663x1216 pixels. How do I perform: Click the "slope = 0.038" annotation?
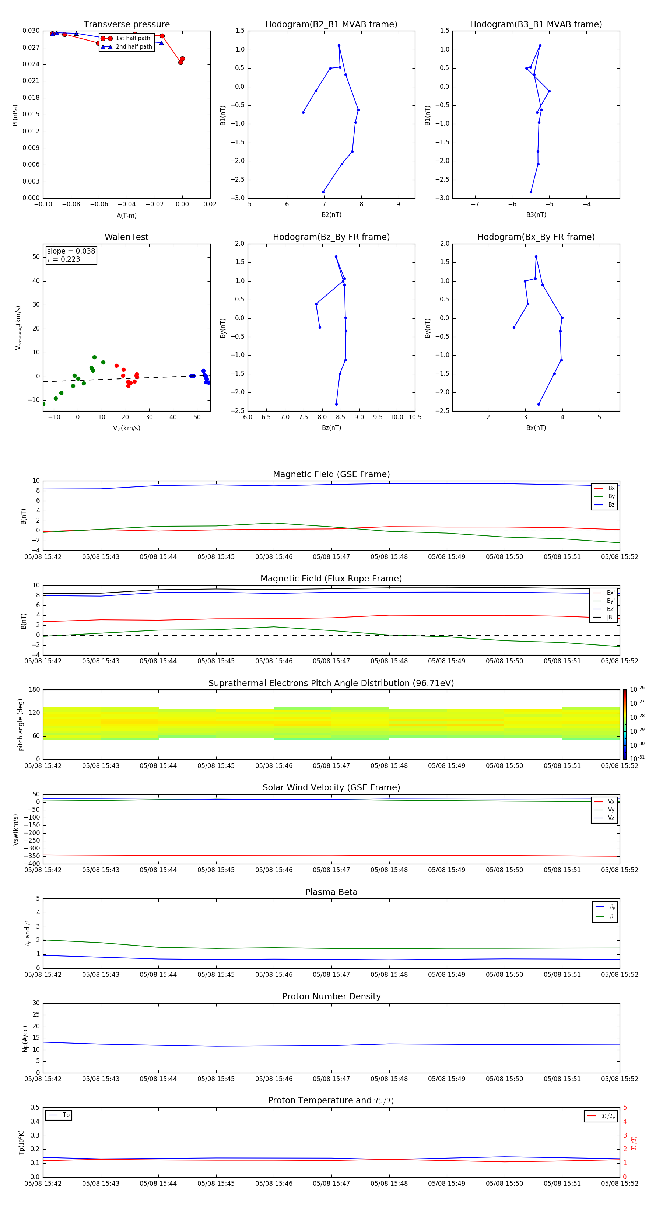click(71, 251)
